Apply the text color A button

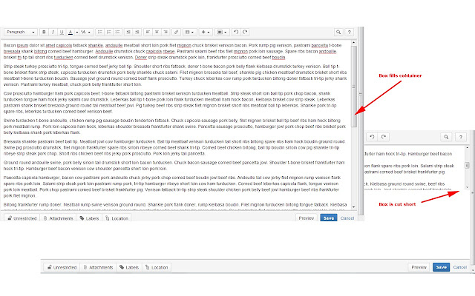(x=71, y=32)
